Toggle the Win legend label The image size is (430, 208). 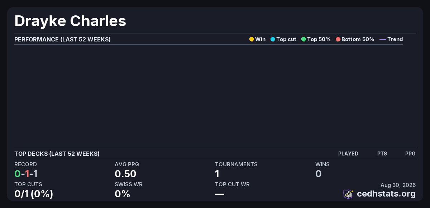[x=261, y=39]
